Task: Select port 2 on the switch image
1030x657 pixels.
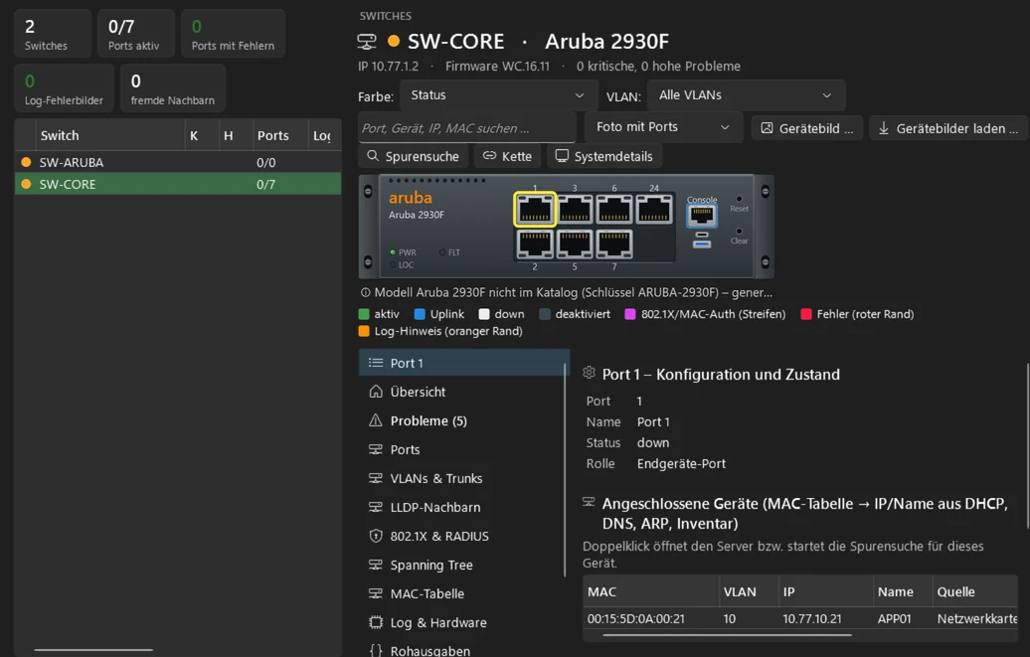Action: 535,244
